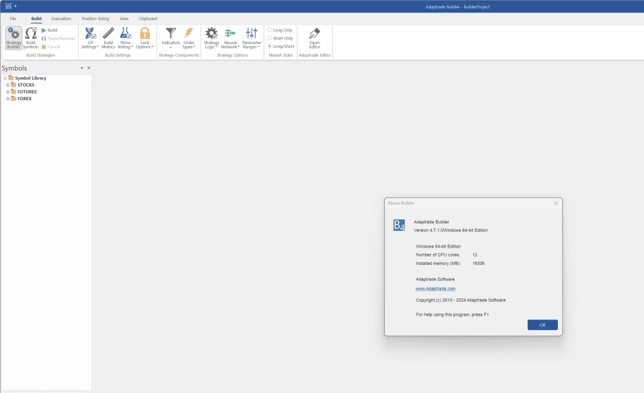Open the Position Sizing tab
This screenshot has height=393, width=644.
[95, 19]
